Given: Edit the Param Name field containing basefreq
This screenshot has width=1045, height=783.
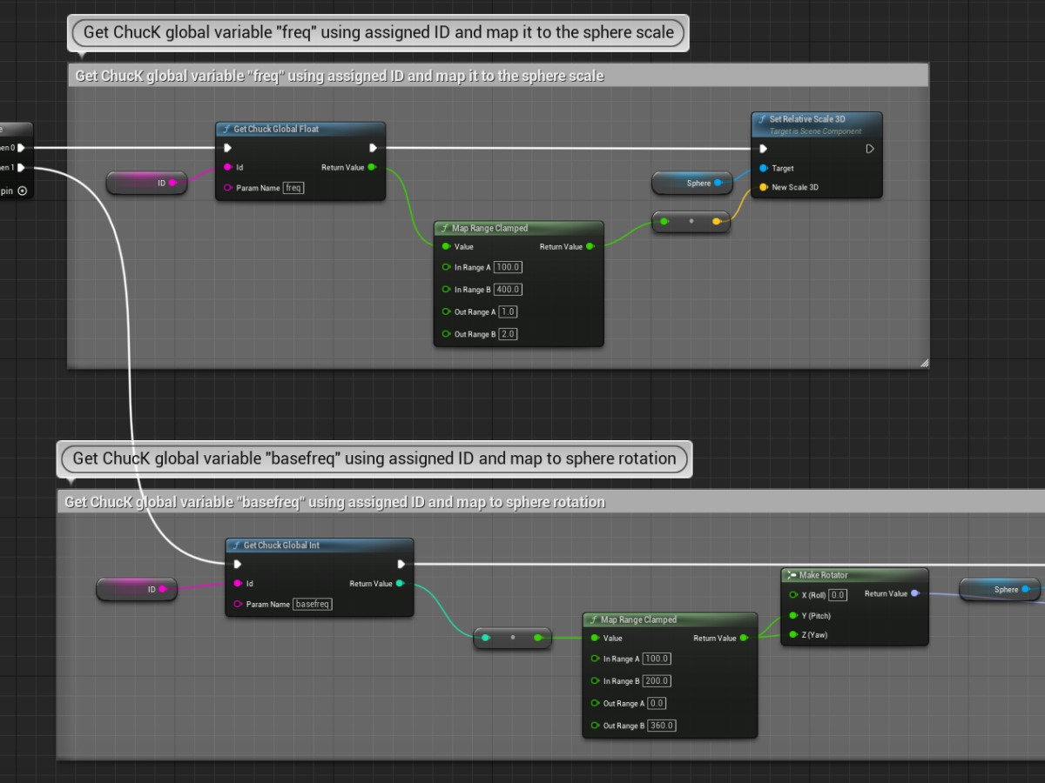Looking at the screenshot, I should [313, 604].
